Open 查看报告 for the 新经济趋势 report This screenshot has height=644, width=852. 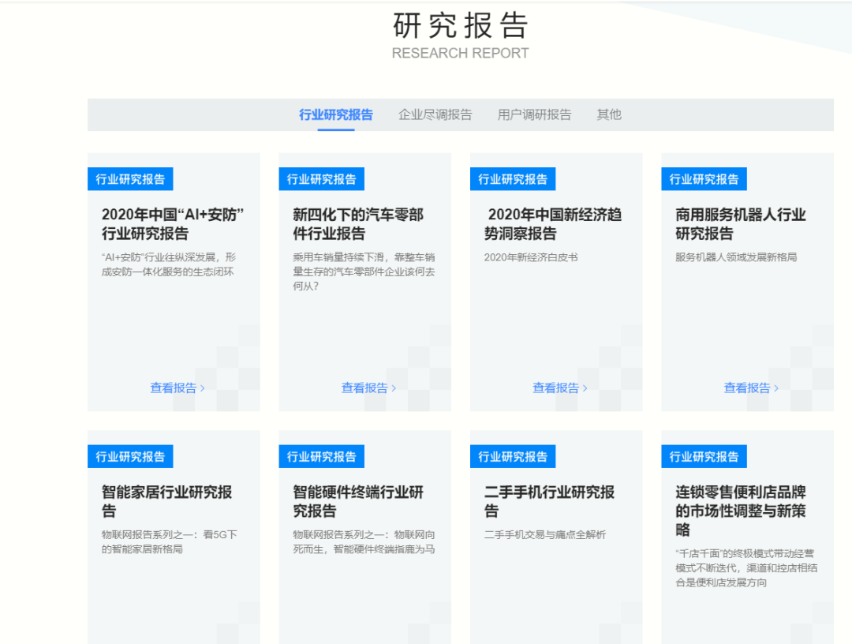[x=555, y=388]
